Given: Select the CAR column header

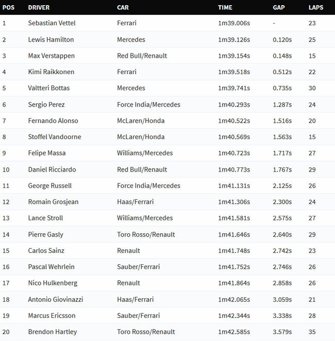Looking at the screenshot, I should click(x=123, y=8).
